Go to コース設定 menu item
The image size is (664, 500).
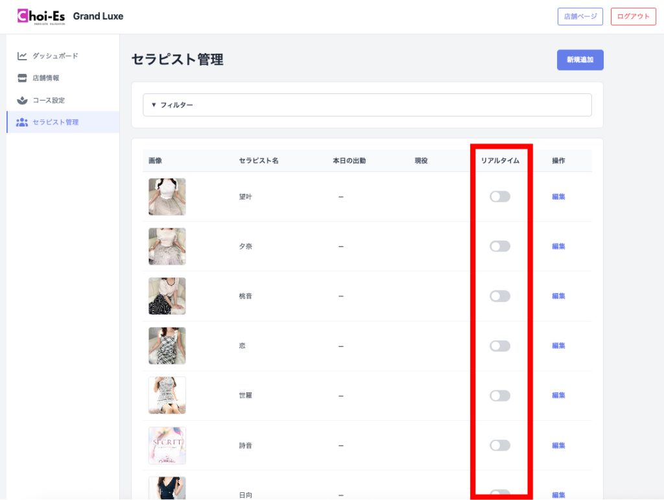click(49, 100)
